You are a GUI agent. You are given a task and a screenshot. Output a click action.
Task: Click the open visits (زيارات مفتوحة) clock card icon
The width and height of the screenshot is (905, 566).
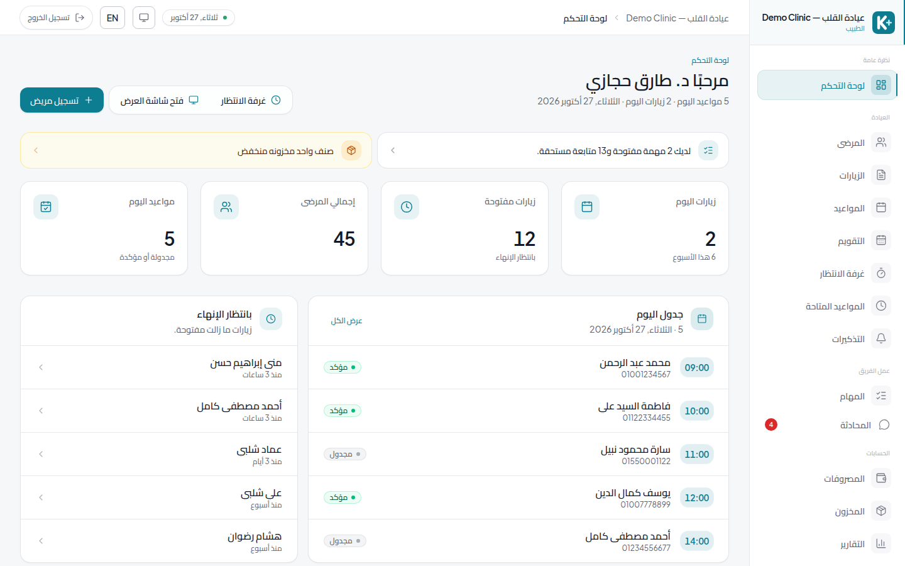(x=407, y=207)
